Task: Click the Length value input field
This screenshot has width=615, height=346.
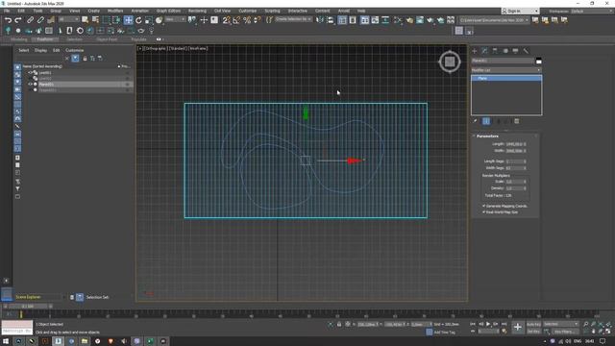Action: click(514, 144)
